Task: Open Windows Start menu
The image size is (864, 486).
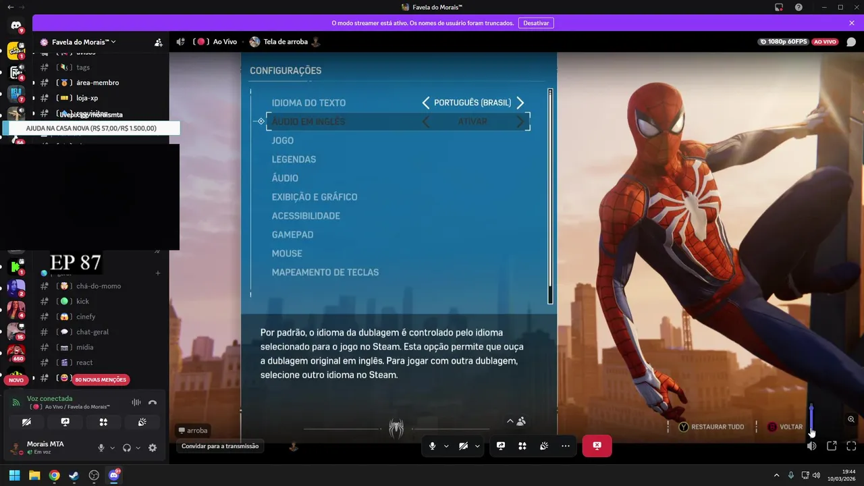Action: (14, 475)
